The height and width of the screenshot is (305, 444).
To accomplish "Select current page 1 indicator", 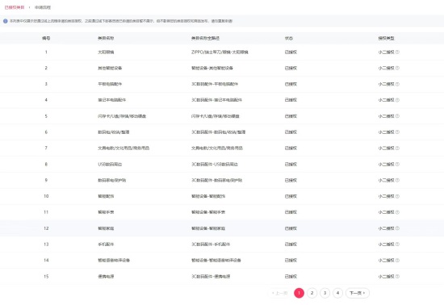I will [299, 293].
